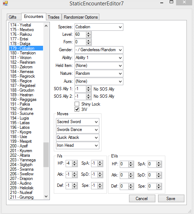The image size is (194, 214).
Task: Open the Randomizer Options tab
Action: click(x=81, y=17)
